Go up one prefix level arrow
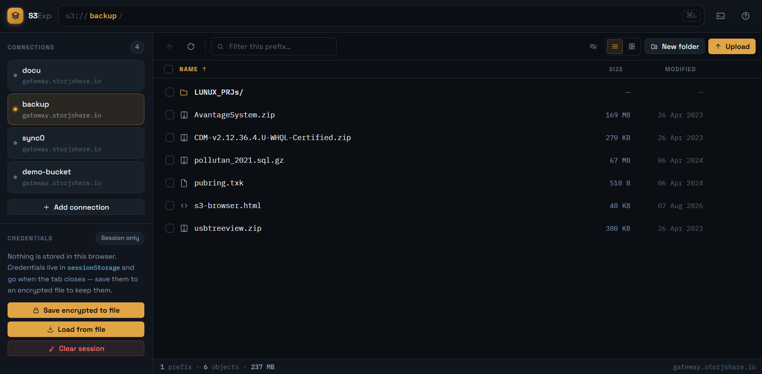This screenshot has width=762, height=374. pos(169,47)
